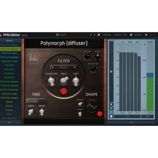This screenshot has width=158, height=158.
Task: Toggle the meters power button
Action: [x=111, y=112]
